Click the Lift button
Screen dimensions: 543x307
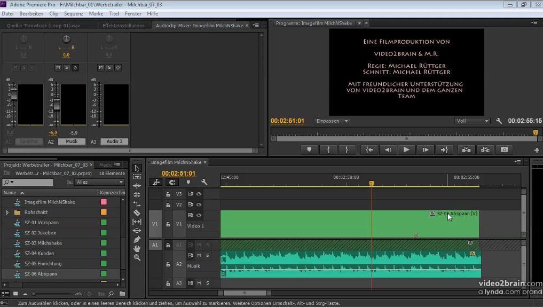(x=467, y=149)
